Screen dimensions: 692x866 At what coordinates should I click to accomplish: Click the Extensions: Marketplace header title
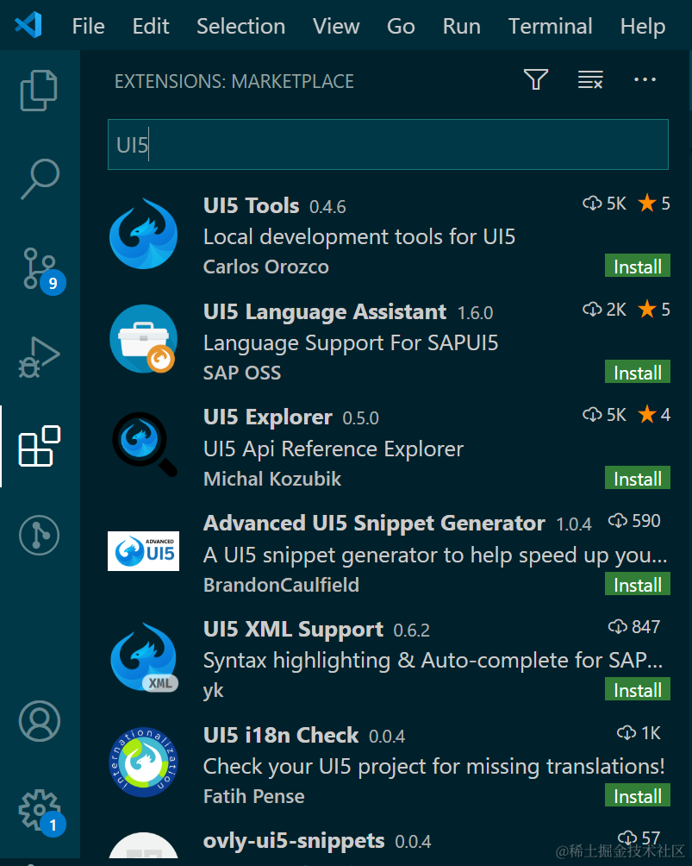click(x=234, y=82)
